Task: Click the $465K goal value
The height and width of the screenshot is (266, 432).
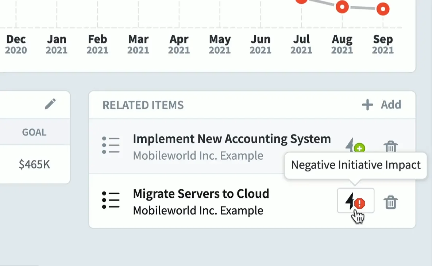Action: (34, 165)
